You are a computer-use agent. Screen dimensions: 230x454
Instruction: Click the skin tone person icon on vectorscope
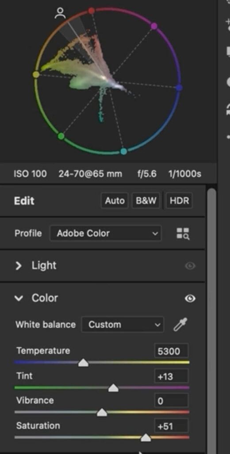60,13
